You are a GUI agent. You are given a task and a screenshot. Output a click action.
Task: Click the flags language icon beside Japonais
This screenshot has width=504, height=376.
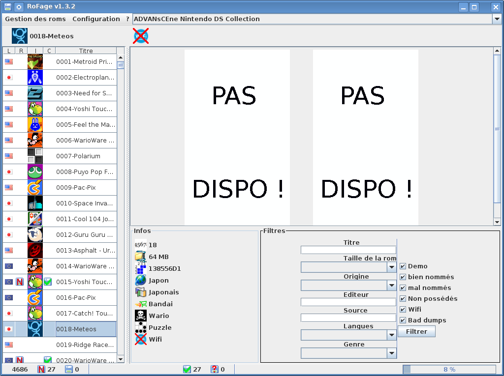click(x=141, y=292)
